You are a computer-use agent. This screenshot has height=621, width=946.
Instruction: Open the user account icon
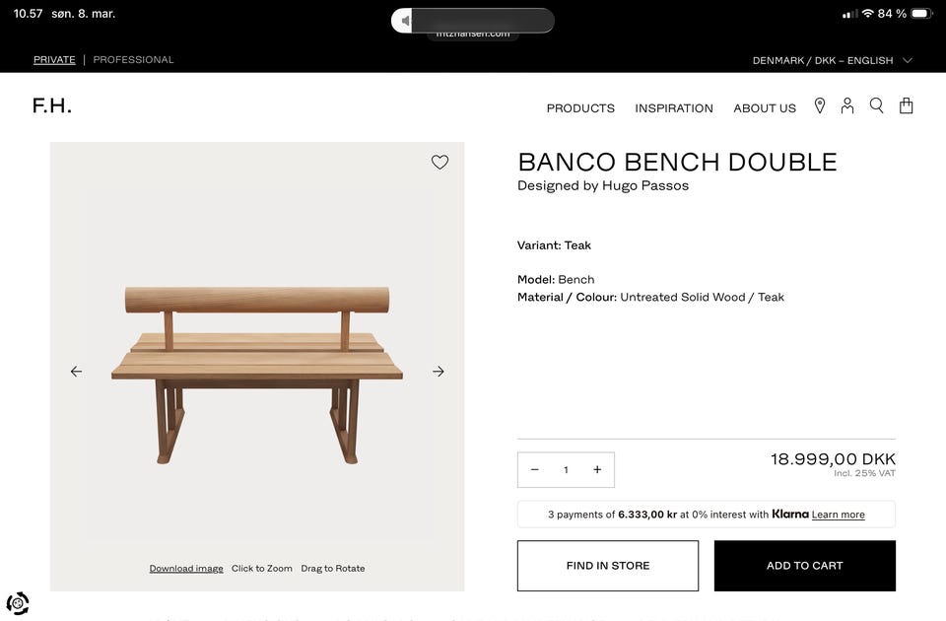846,106
